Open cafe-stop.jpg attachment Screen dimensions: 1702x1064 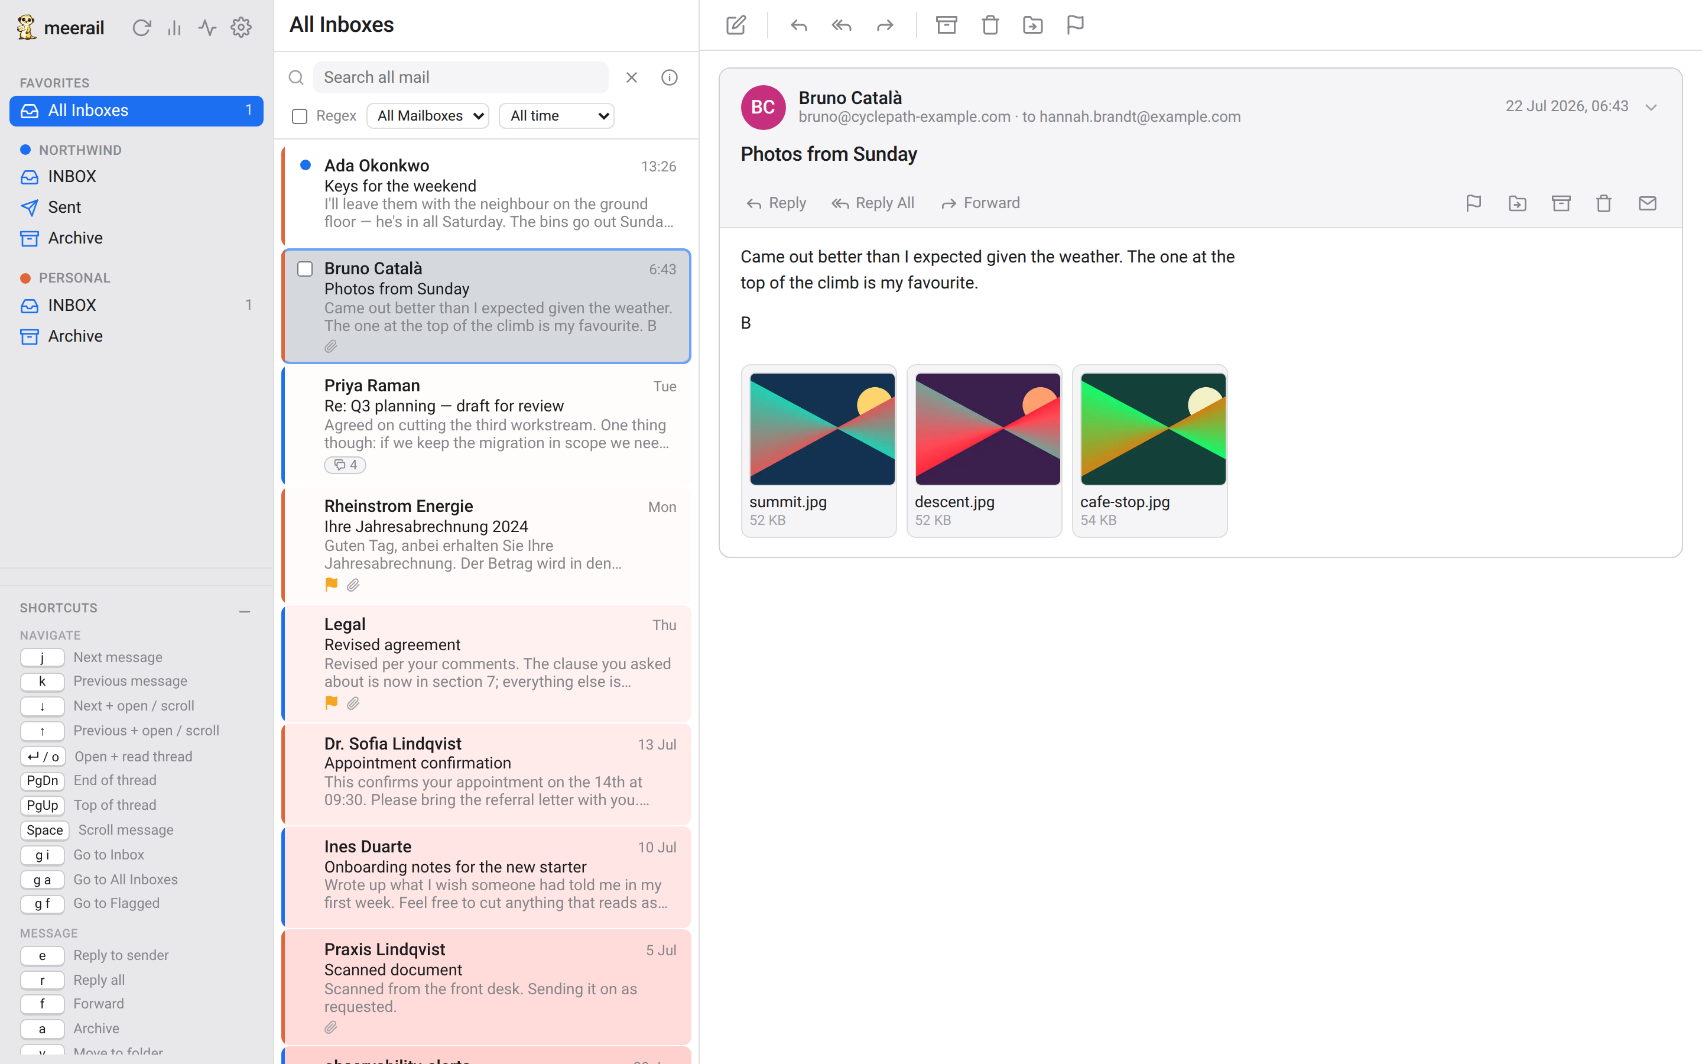pos(1150,451)
